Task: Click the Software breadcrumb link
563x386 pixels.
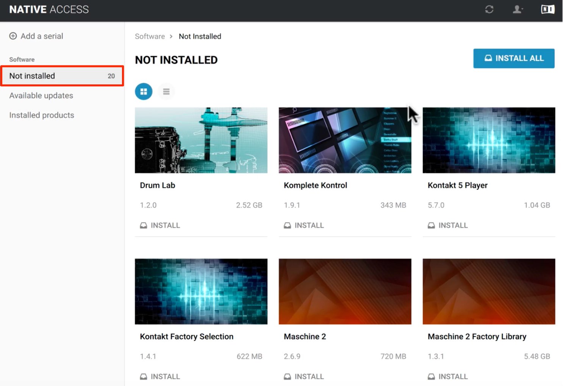Action: pyautogui.click(x=150, y=36)
